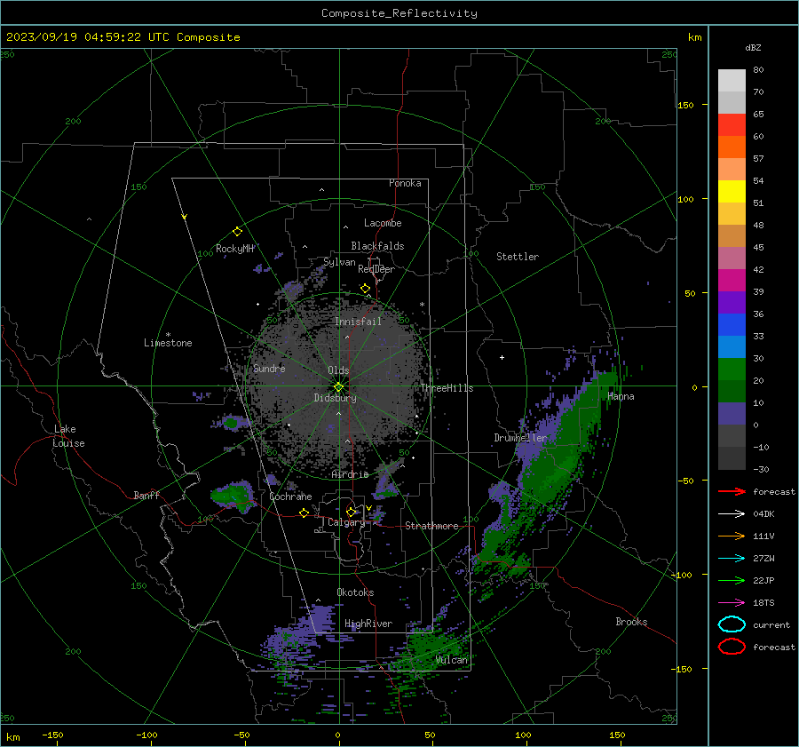This screenshot has width=799, height=747.
Task: Click white plus marker east of ThreeHills
Action: [x=502, y=357]
